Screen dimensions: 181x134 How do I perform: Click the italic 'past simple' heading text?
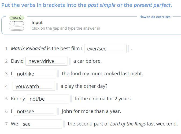click(x=102, y=5)
